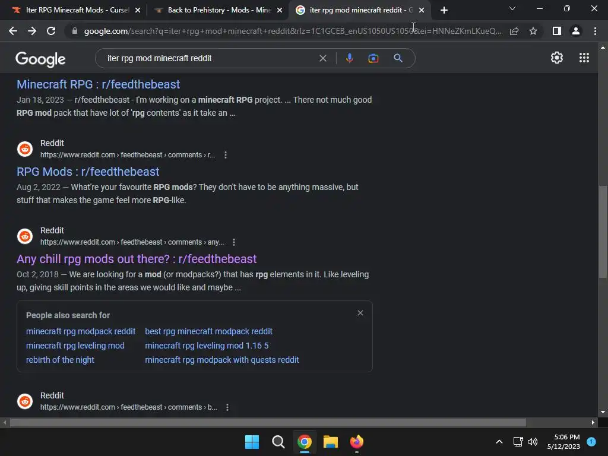Screen dimensions: 608x456
Task: Search by image camera icon
Action: 373,58
